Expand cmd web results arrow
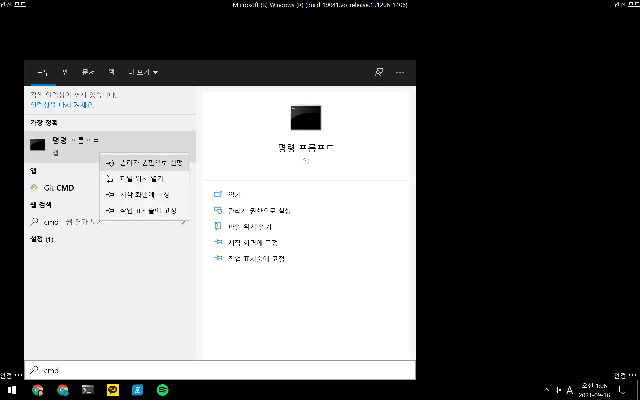 click(184, 222)
